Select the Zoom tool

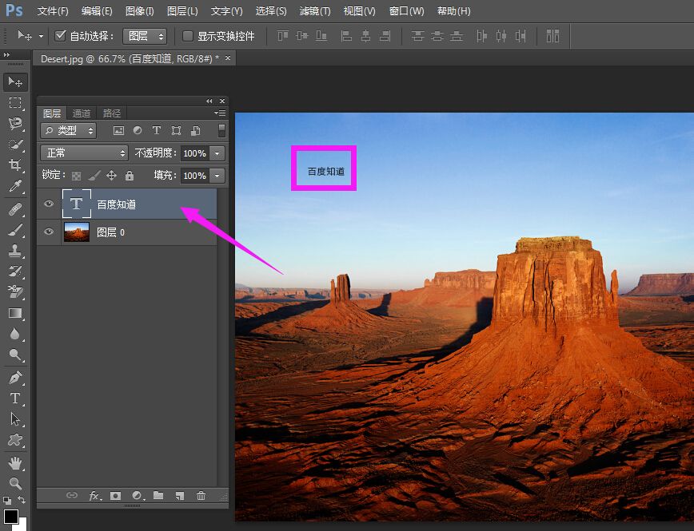click(x=15, y=483)
